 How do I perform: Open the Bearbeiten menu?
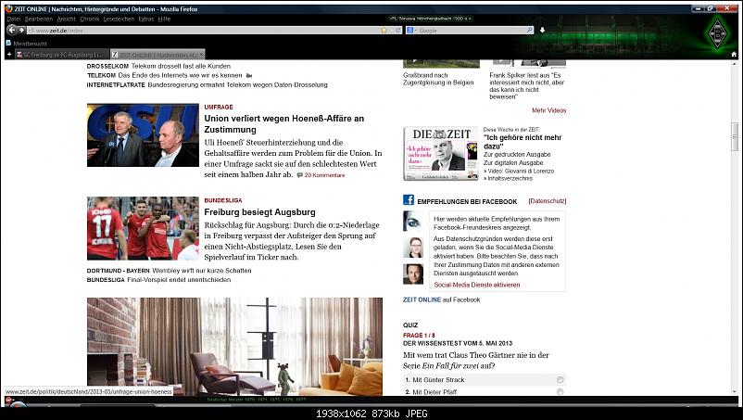[39, 19]
